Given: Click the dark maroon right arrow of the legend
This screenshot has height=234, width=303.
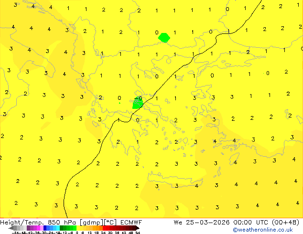Looking at the screenshot, I should pos(137,228).
